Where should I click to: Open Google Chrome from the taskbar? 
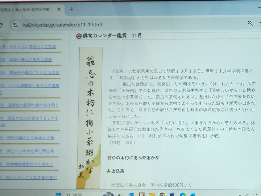click(x=162, y=195)
